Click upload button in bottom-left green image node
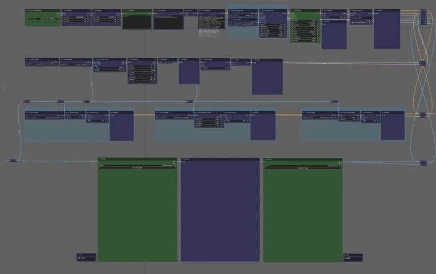436x274 pixels. click(x=137, y=168)
